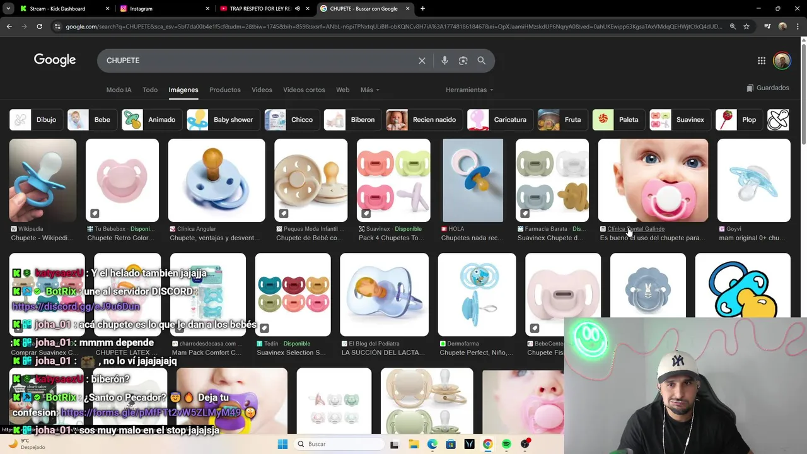Open Task View from the taskbar
This screenshot has width=807, height=454.
pyautogui.click(x=395, y=444)
